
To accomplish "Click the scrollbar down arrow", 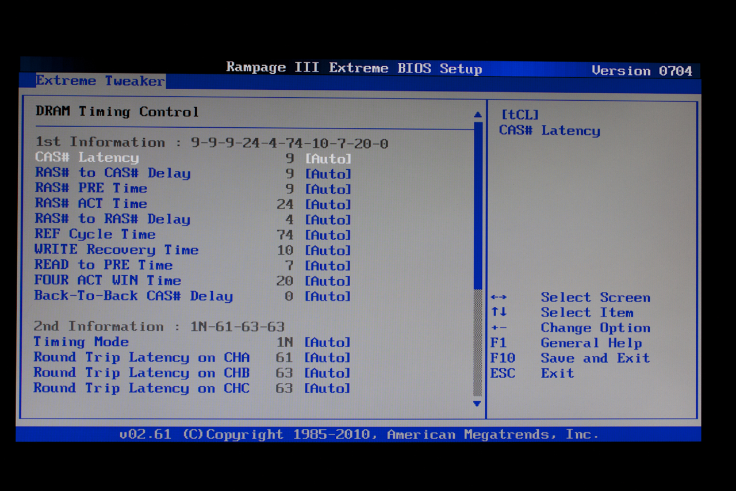I will 477,404.
